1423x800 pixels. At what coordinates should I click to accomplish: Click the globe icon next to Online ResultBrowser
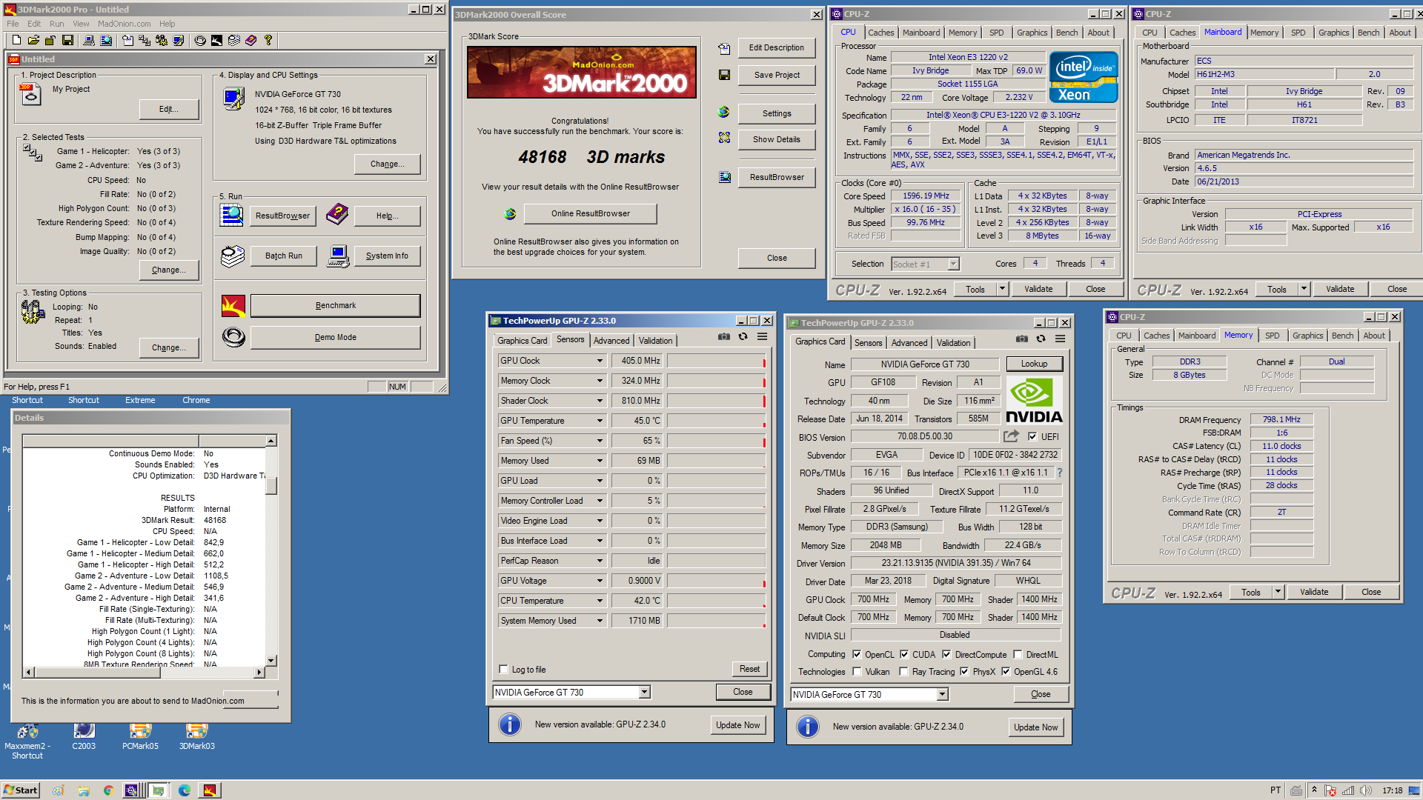coord(510,214)
